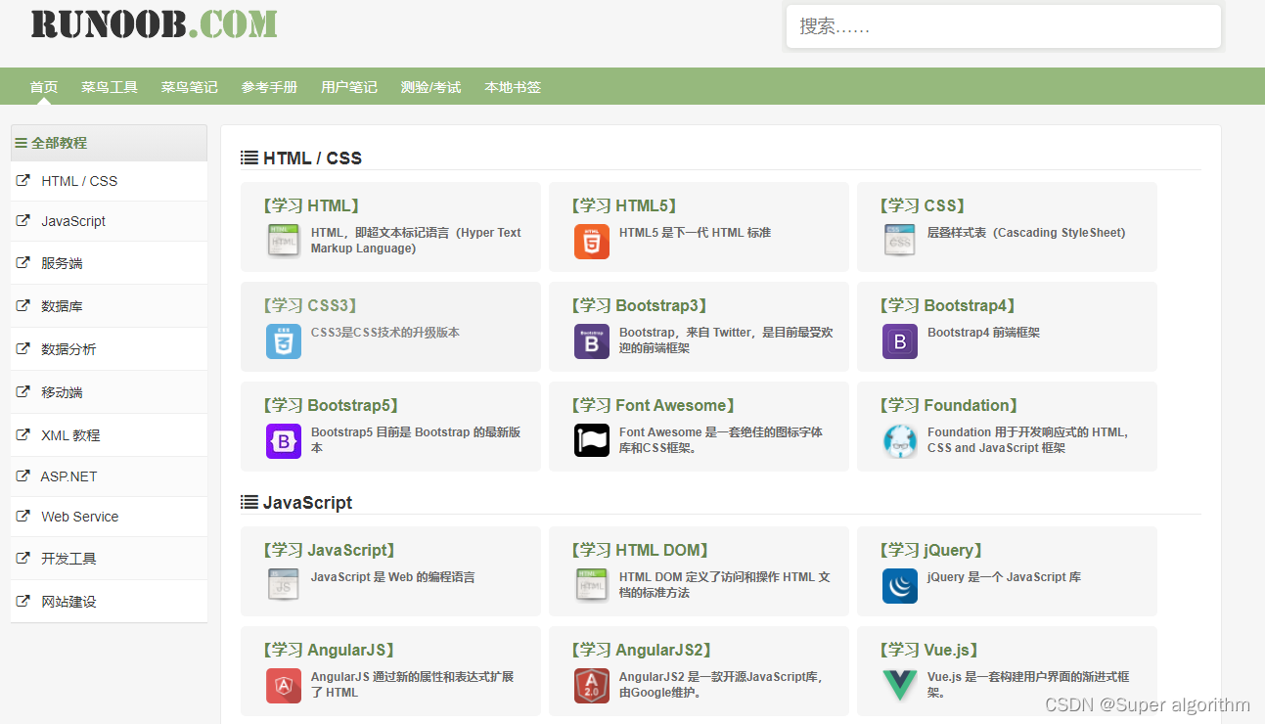Image resolution: width=1265 pixels, height=724 pixels.
Task: Focus the 搜索 search input field
Action: pos(1004,26)
